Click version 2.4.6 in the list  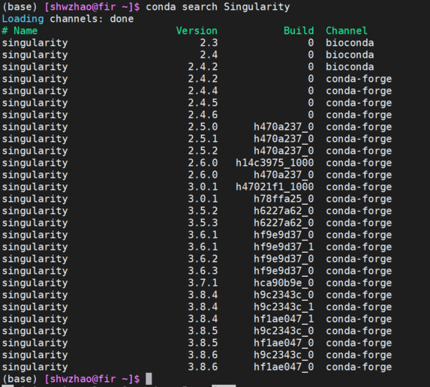[x=203, y=115]
